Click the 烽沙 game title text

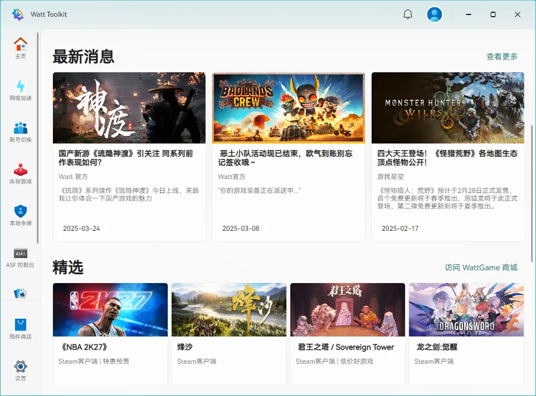coord(185,347)
